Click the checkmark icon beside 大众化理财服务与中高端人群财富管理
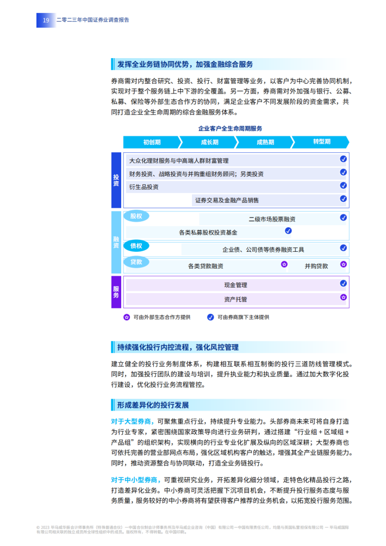Viewport: 386px width, 546px height. pyautogui.click(x=343, y=159)
